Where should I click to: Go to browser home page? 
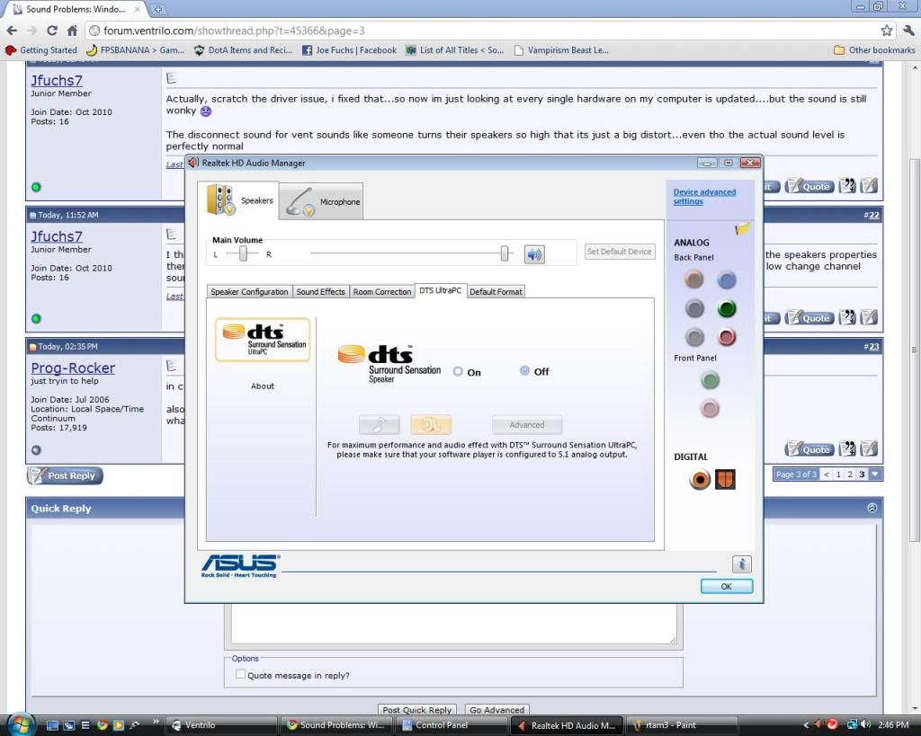[x=72, y=31]
